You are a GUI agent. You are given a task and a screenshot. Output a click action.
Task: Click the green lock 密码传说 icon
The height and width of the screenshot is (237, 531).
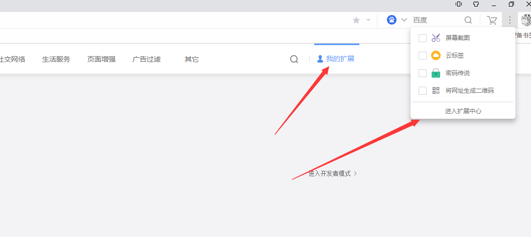[x=436, y=73]
